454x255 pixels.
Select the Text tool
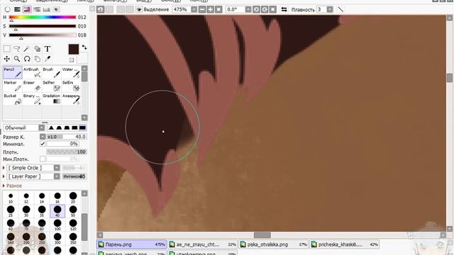[x=48, y=49]
